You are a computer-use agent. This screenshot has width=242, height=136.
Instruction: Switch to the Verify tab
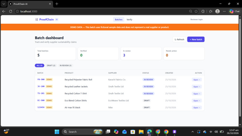click(129, 20)
